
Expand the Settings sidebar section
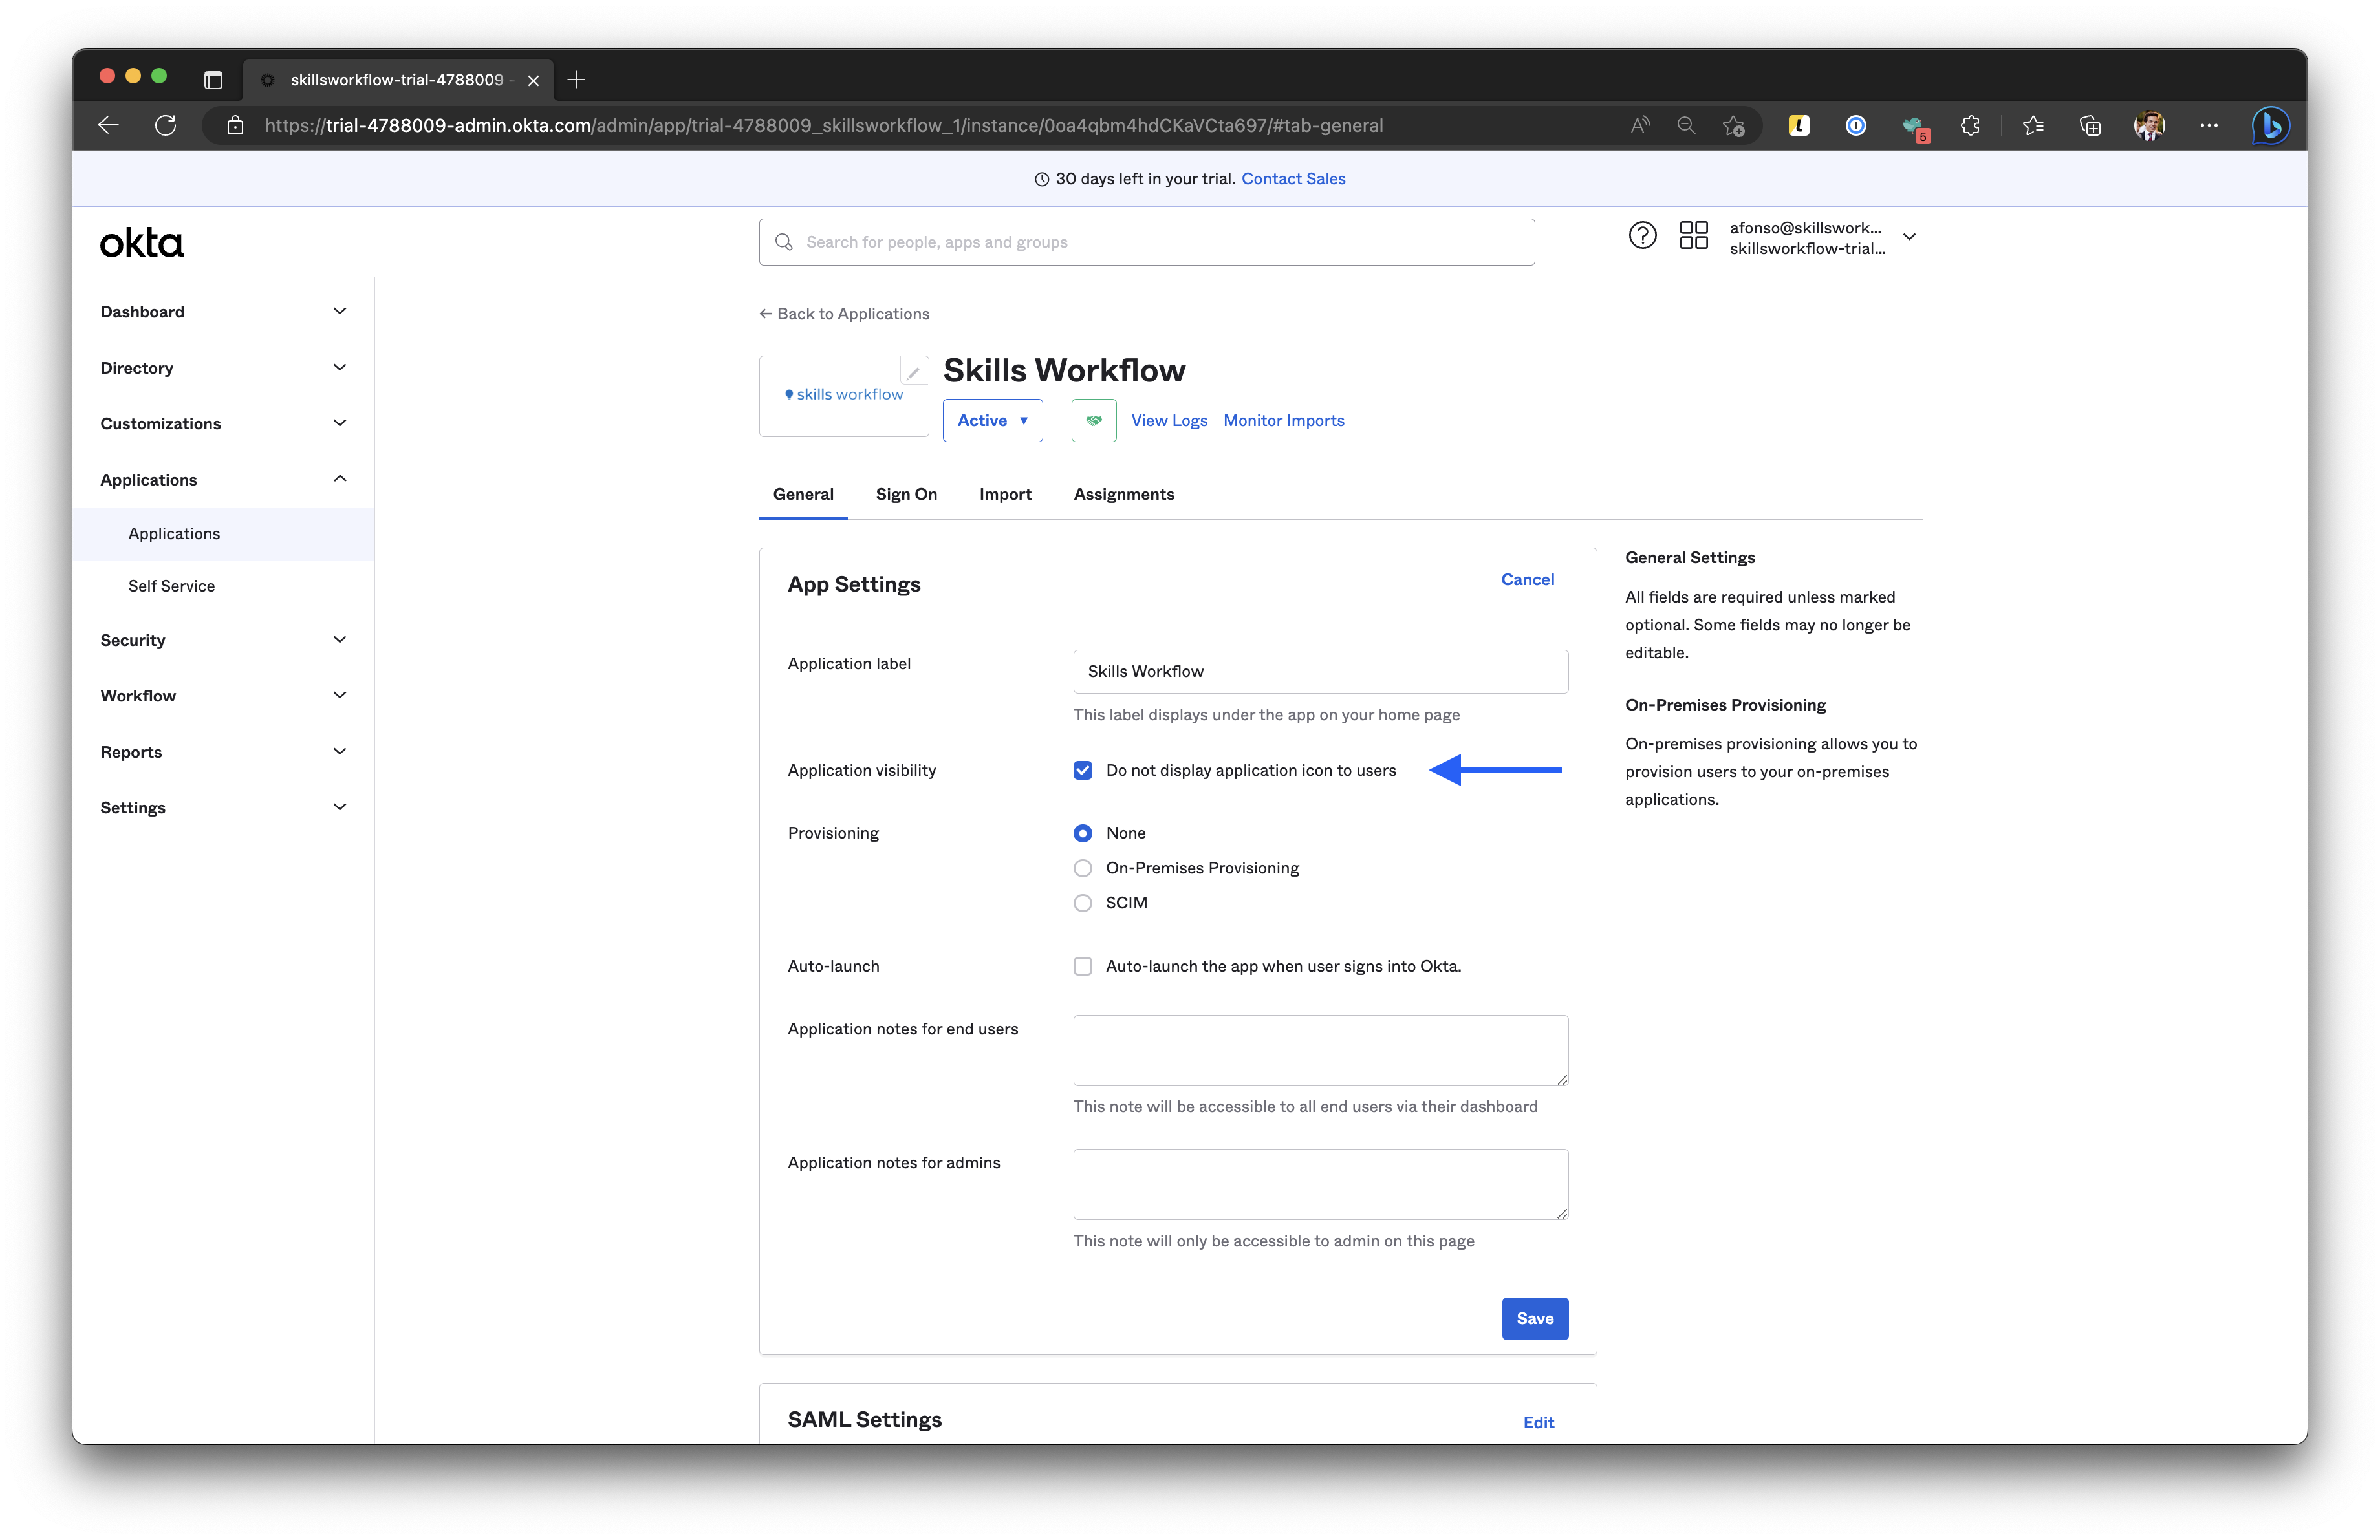pos(224,807)
